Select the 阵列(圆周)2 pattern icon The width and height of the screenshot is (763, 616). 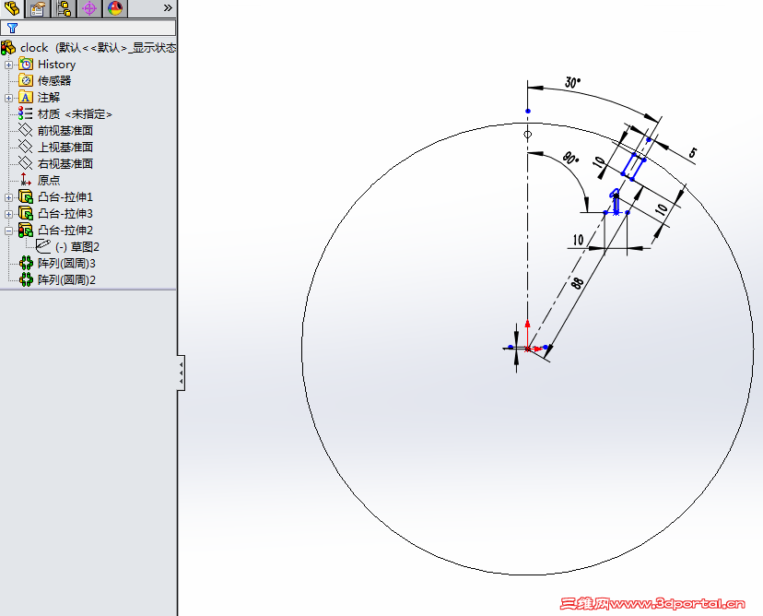click(27, 279)
